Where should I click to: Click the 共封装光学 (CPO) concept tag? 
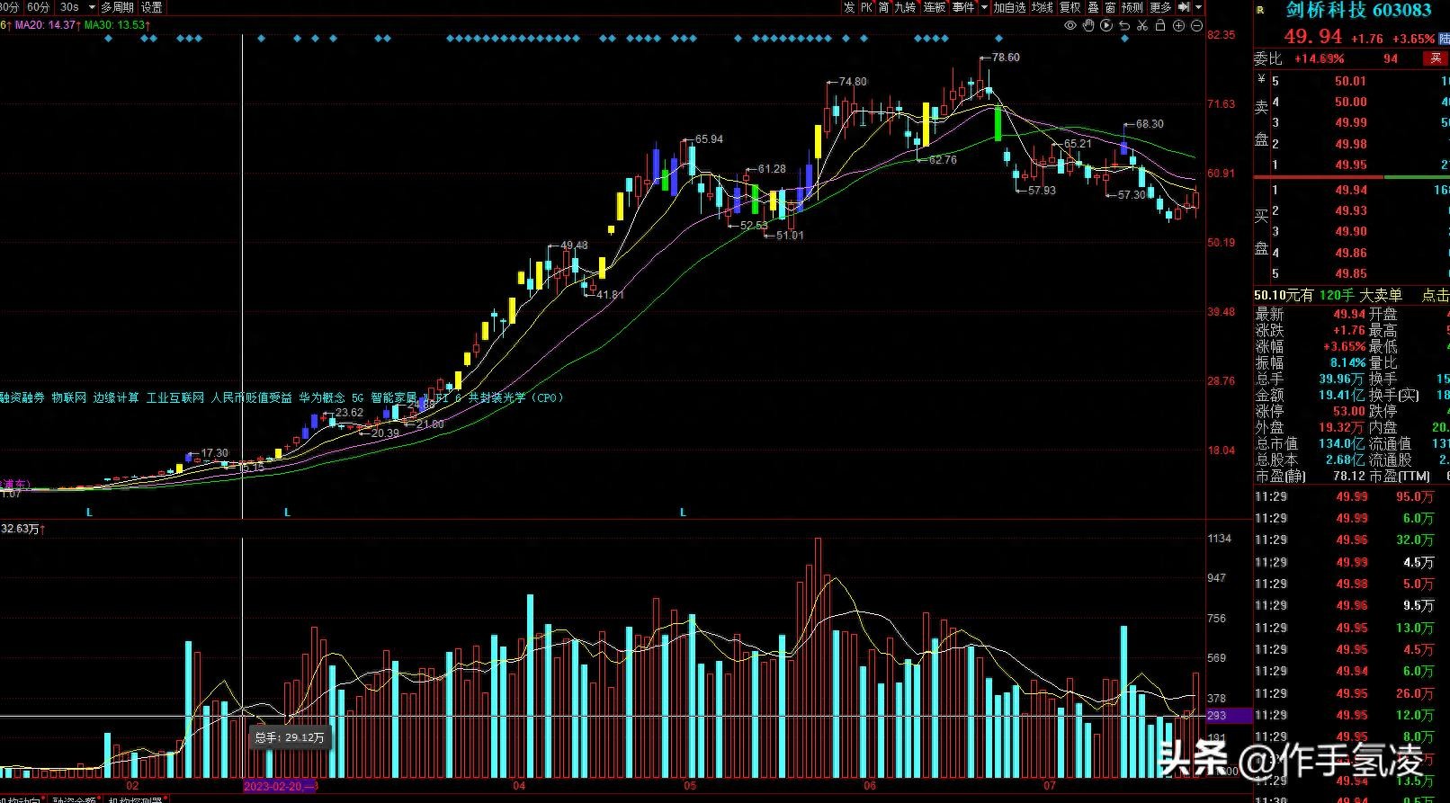click(x=515, y=397)
